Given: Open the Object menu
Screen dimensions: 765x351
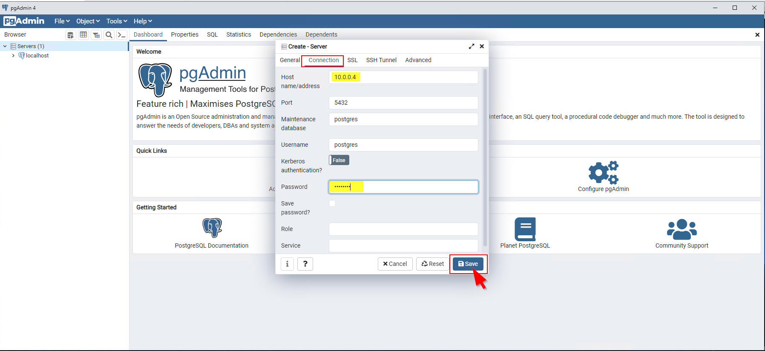Looking at the screenshot, I should (88, 21).
